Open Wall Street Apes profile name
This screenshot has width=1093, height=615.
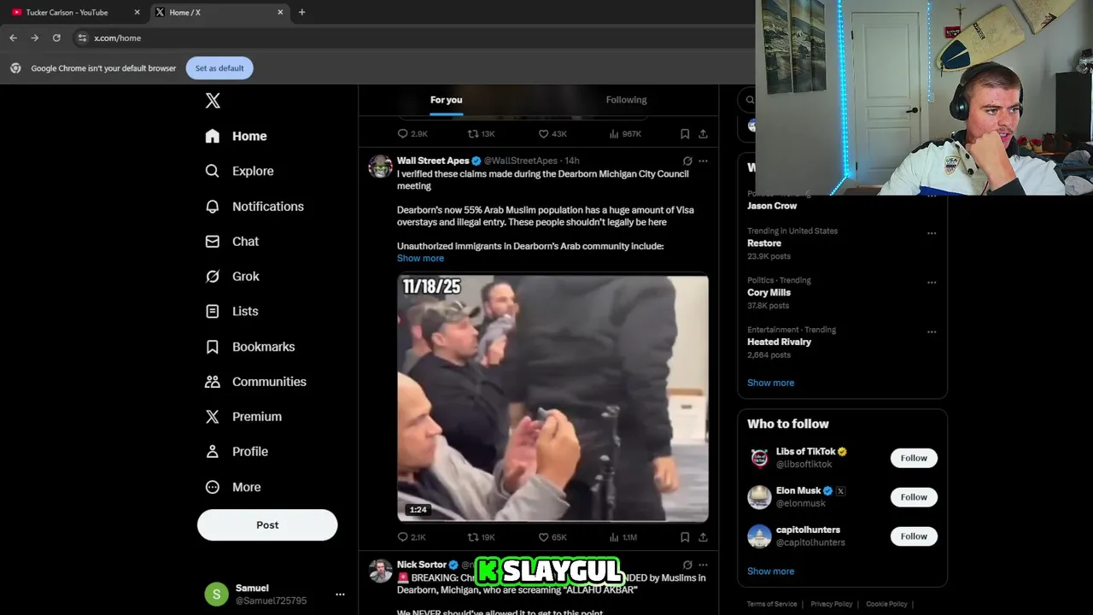point(433,161)
